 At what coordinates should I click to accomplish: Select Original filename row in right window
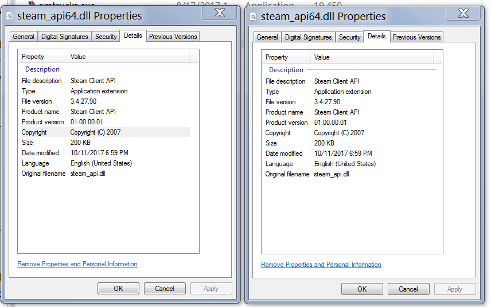(x=349, y=174)
